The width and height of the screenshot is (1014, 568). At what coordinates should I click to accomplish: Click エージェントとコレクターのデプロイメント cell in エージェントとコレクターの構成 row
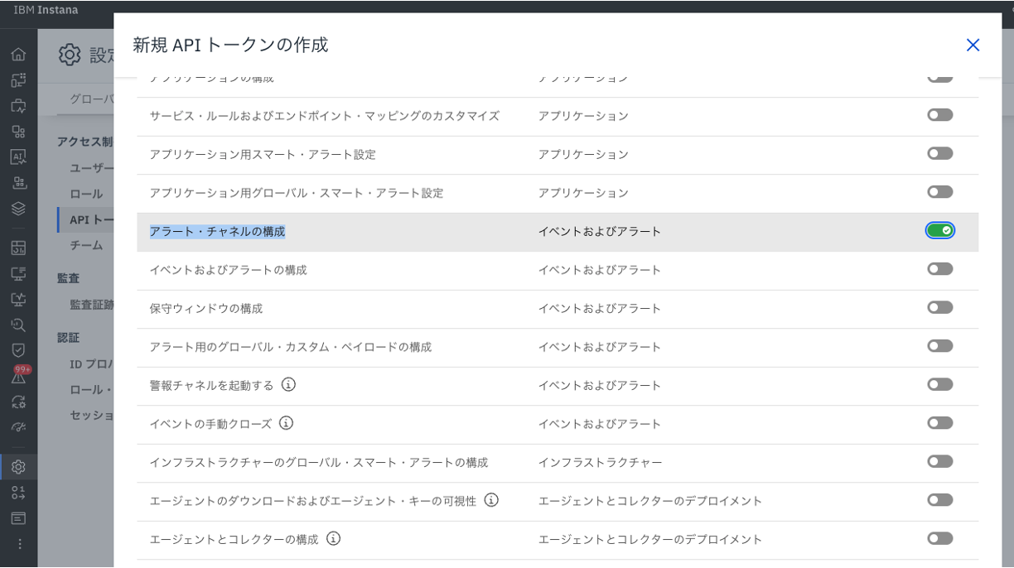(x=650, y=540)
